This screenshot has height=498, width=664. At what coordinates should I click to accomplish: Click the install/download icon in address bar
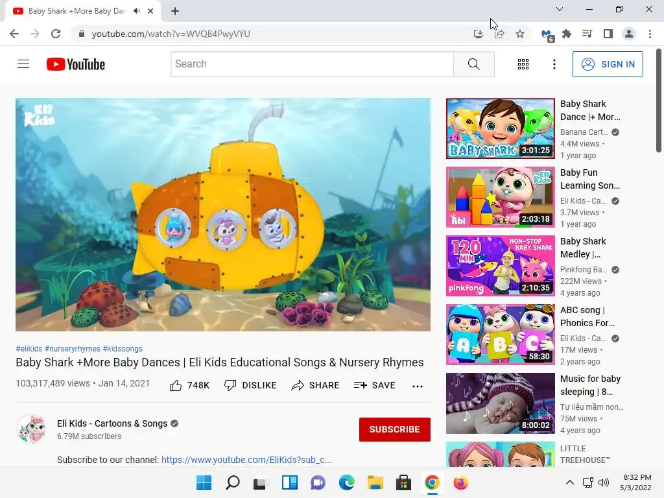[479, 34]
